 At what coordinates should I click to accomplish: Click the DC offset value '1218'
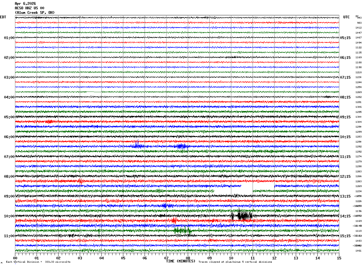[359, 72]
